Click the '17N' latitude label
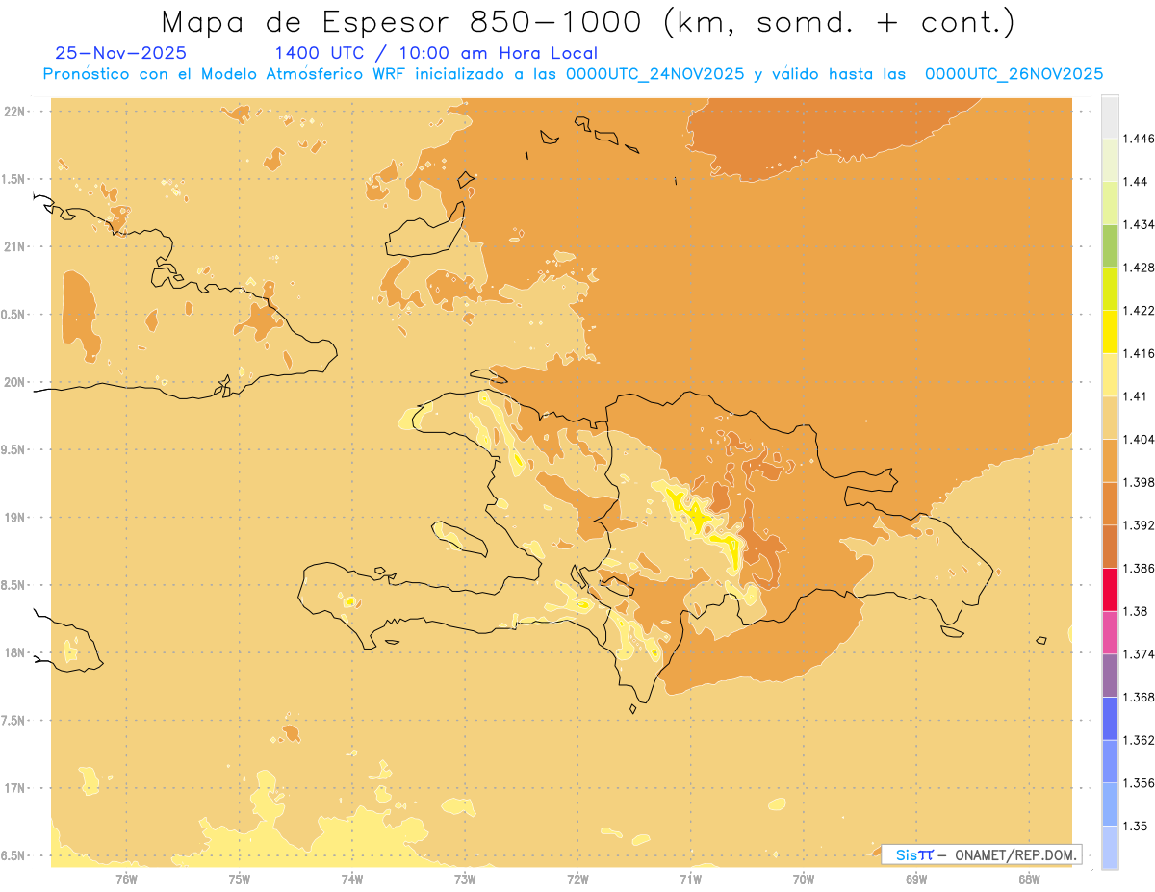This screenshot has width=1155, height=892. coord(15,788)
